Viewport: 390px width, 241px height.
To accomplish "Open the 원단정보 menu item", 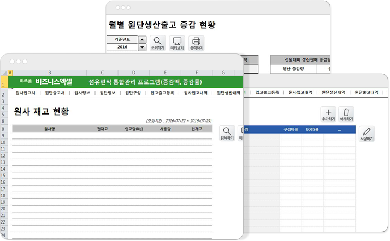I will coord(108,93).
